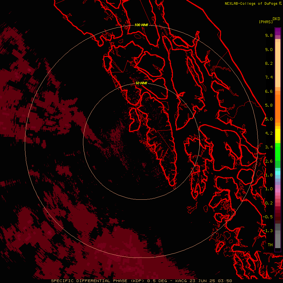The image size is (283, 283).
Task: Pick the cyan color bar segment
Action: (278, 173)
